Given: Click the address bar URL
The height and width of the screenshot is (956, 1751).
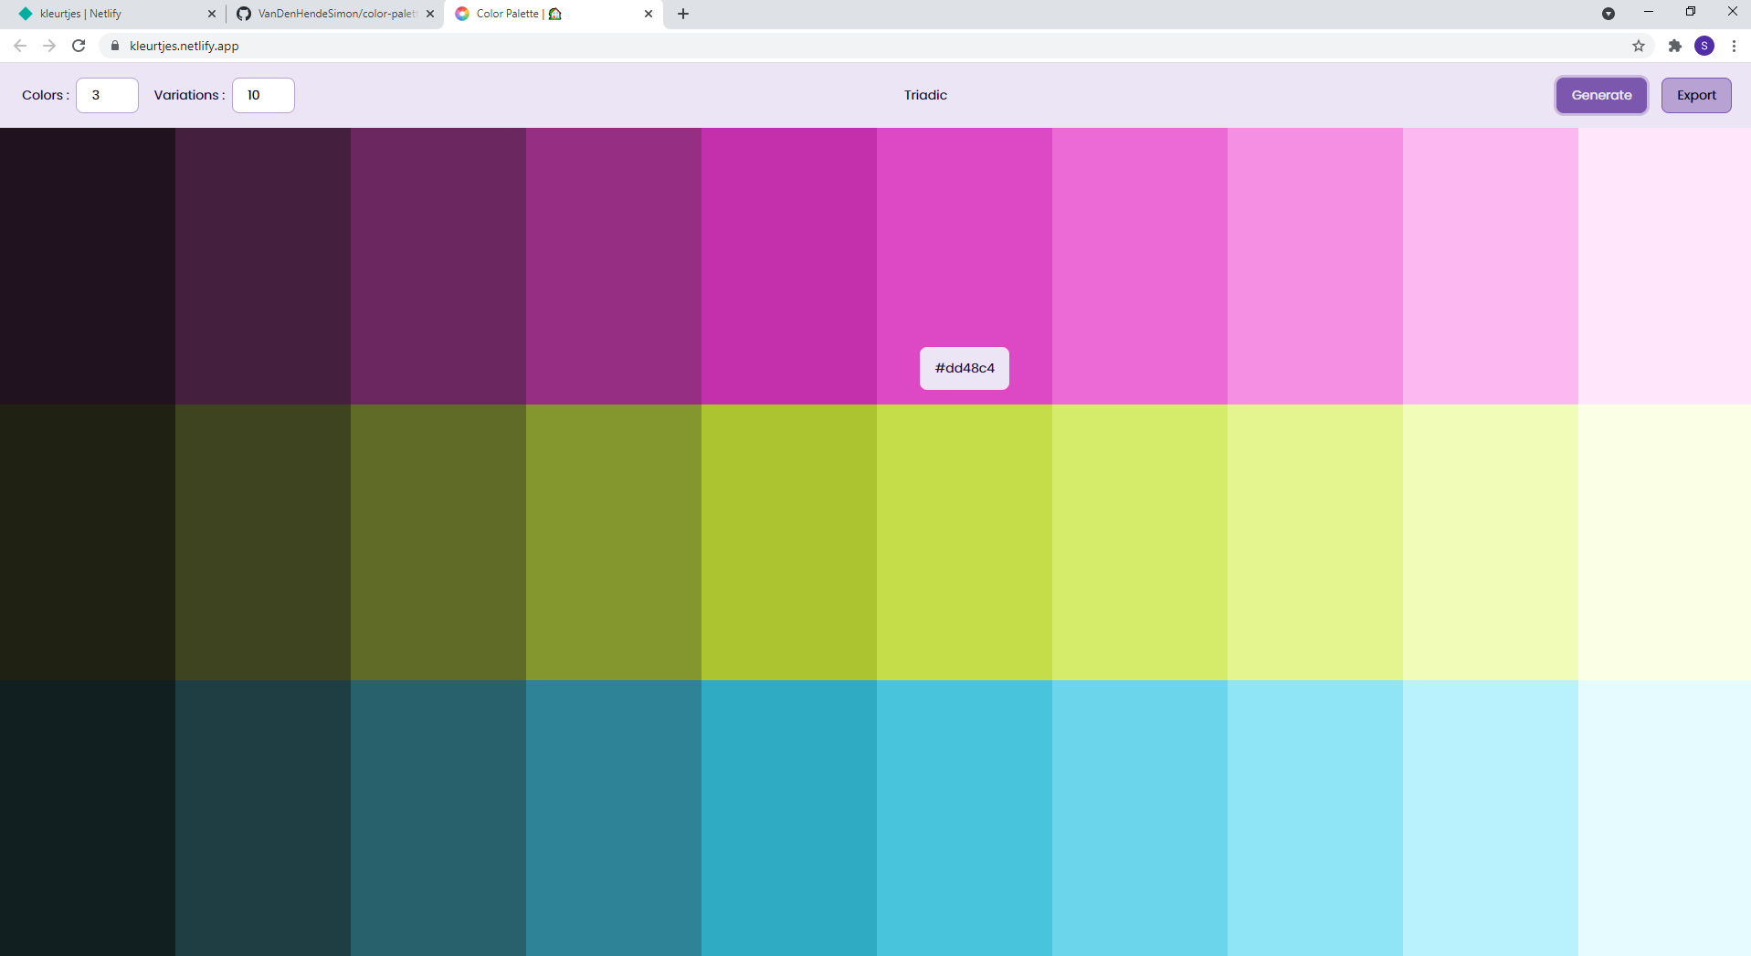Looking at the screenshot, I should [185, 46].
